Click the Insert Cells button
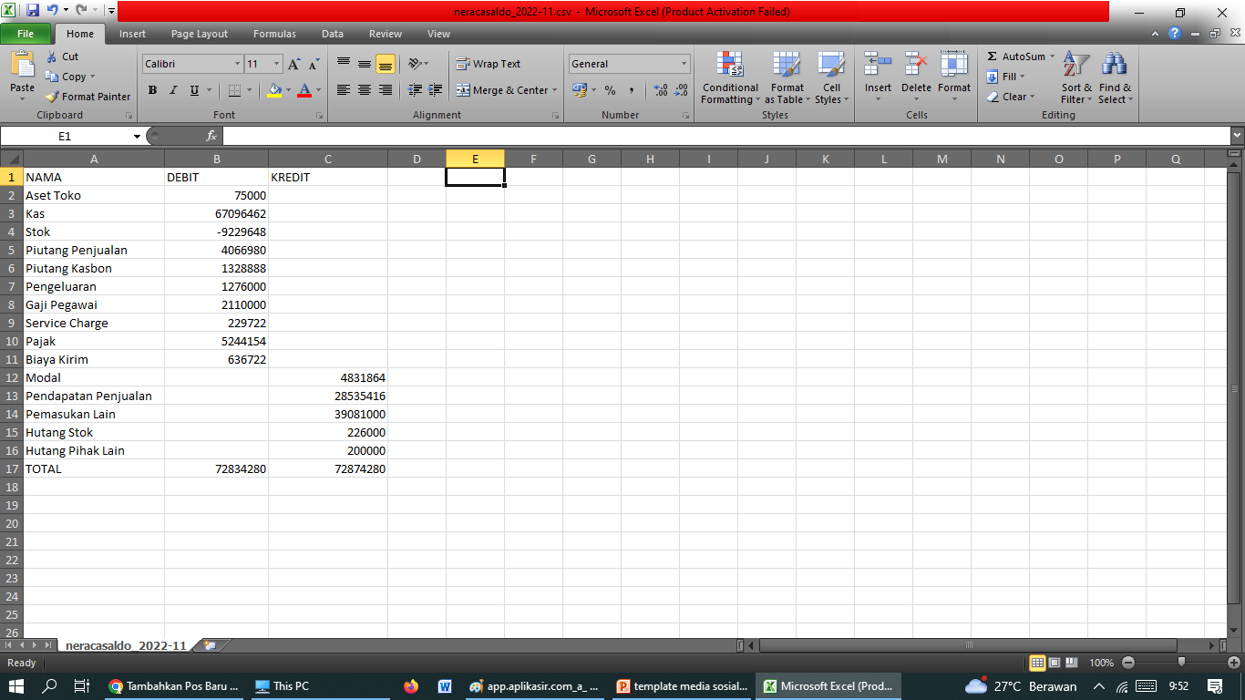The image size is (1245, 700). [x=877, y=80]
